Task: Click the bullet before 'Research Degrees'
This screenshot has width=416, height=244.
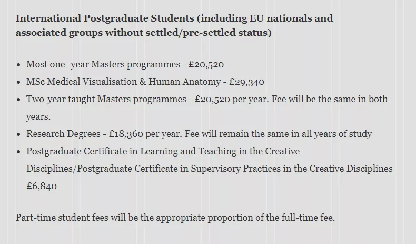Action: [18, 134]
